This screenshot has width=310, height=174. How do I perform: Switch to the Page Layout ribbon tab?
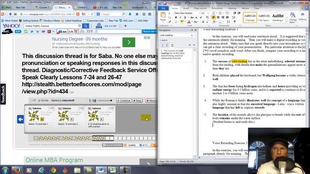coord(200,8)
